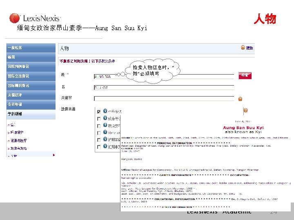Viewport: 294px width, 220px height.
Task: Click the Aung San Suu Kyi result title
Action: (243, 128)
